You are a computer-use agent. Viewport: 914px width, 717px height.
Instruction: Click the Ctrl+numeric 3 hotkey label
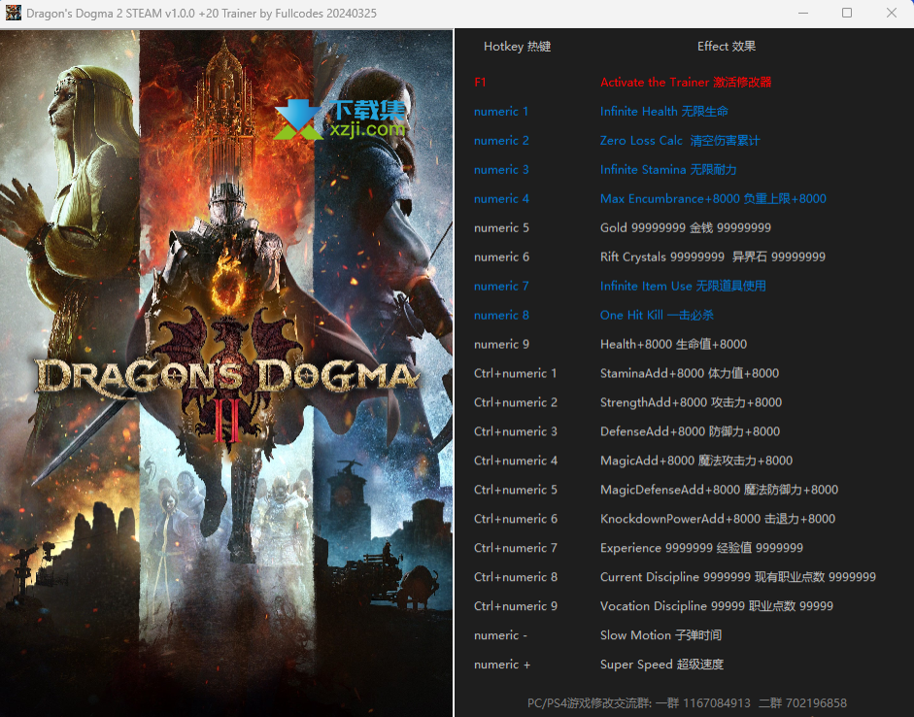coord(516,432)
